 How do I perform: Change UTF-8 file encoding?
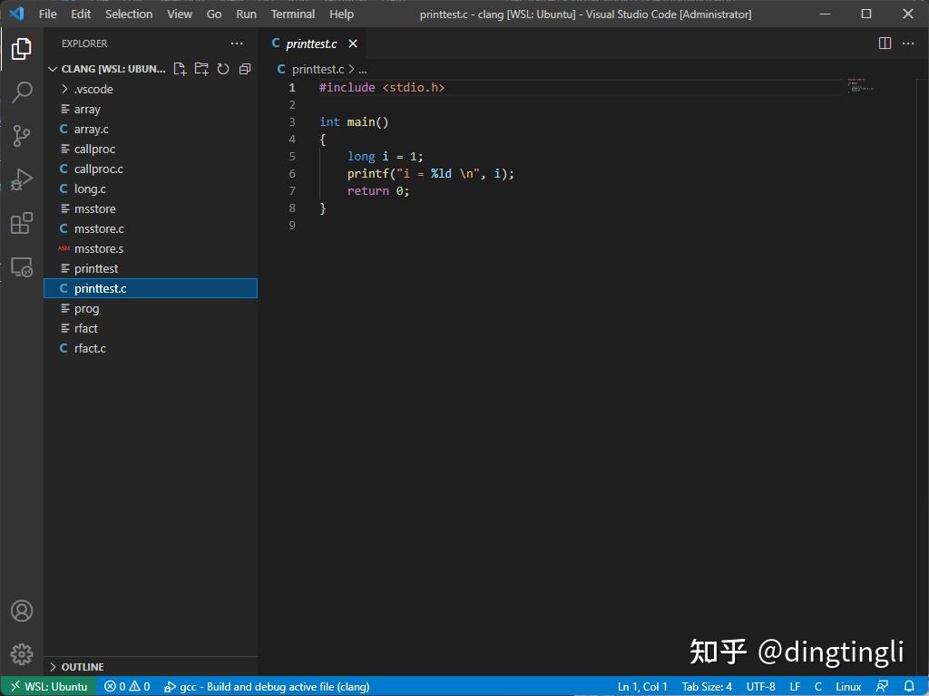tap(761, 687)
